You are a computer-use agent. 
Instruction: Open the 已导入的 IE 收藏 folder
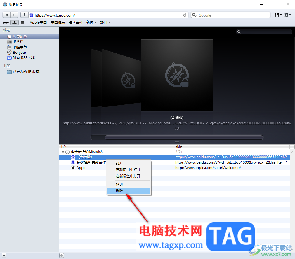(x=29, y=71)
